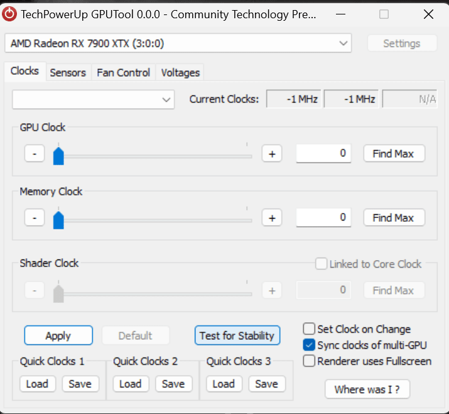Click the Memory Clock slider thumb
449x414 pixels.
[x=58, y=220]
